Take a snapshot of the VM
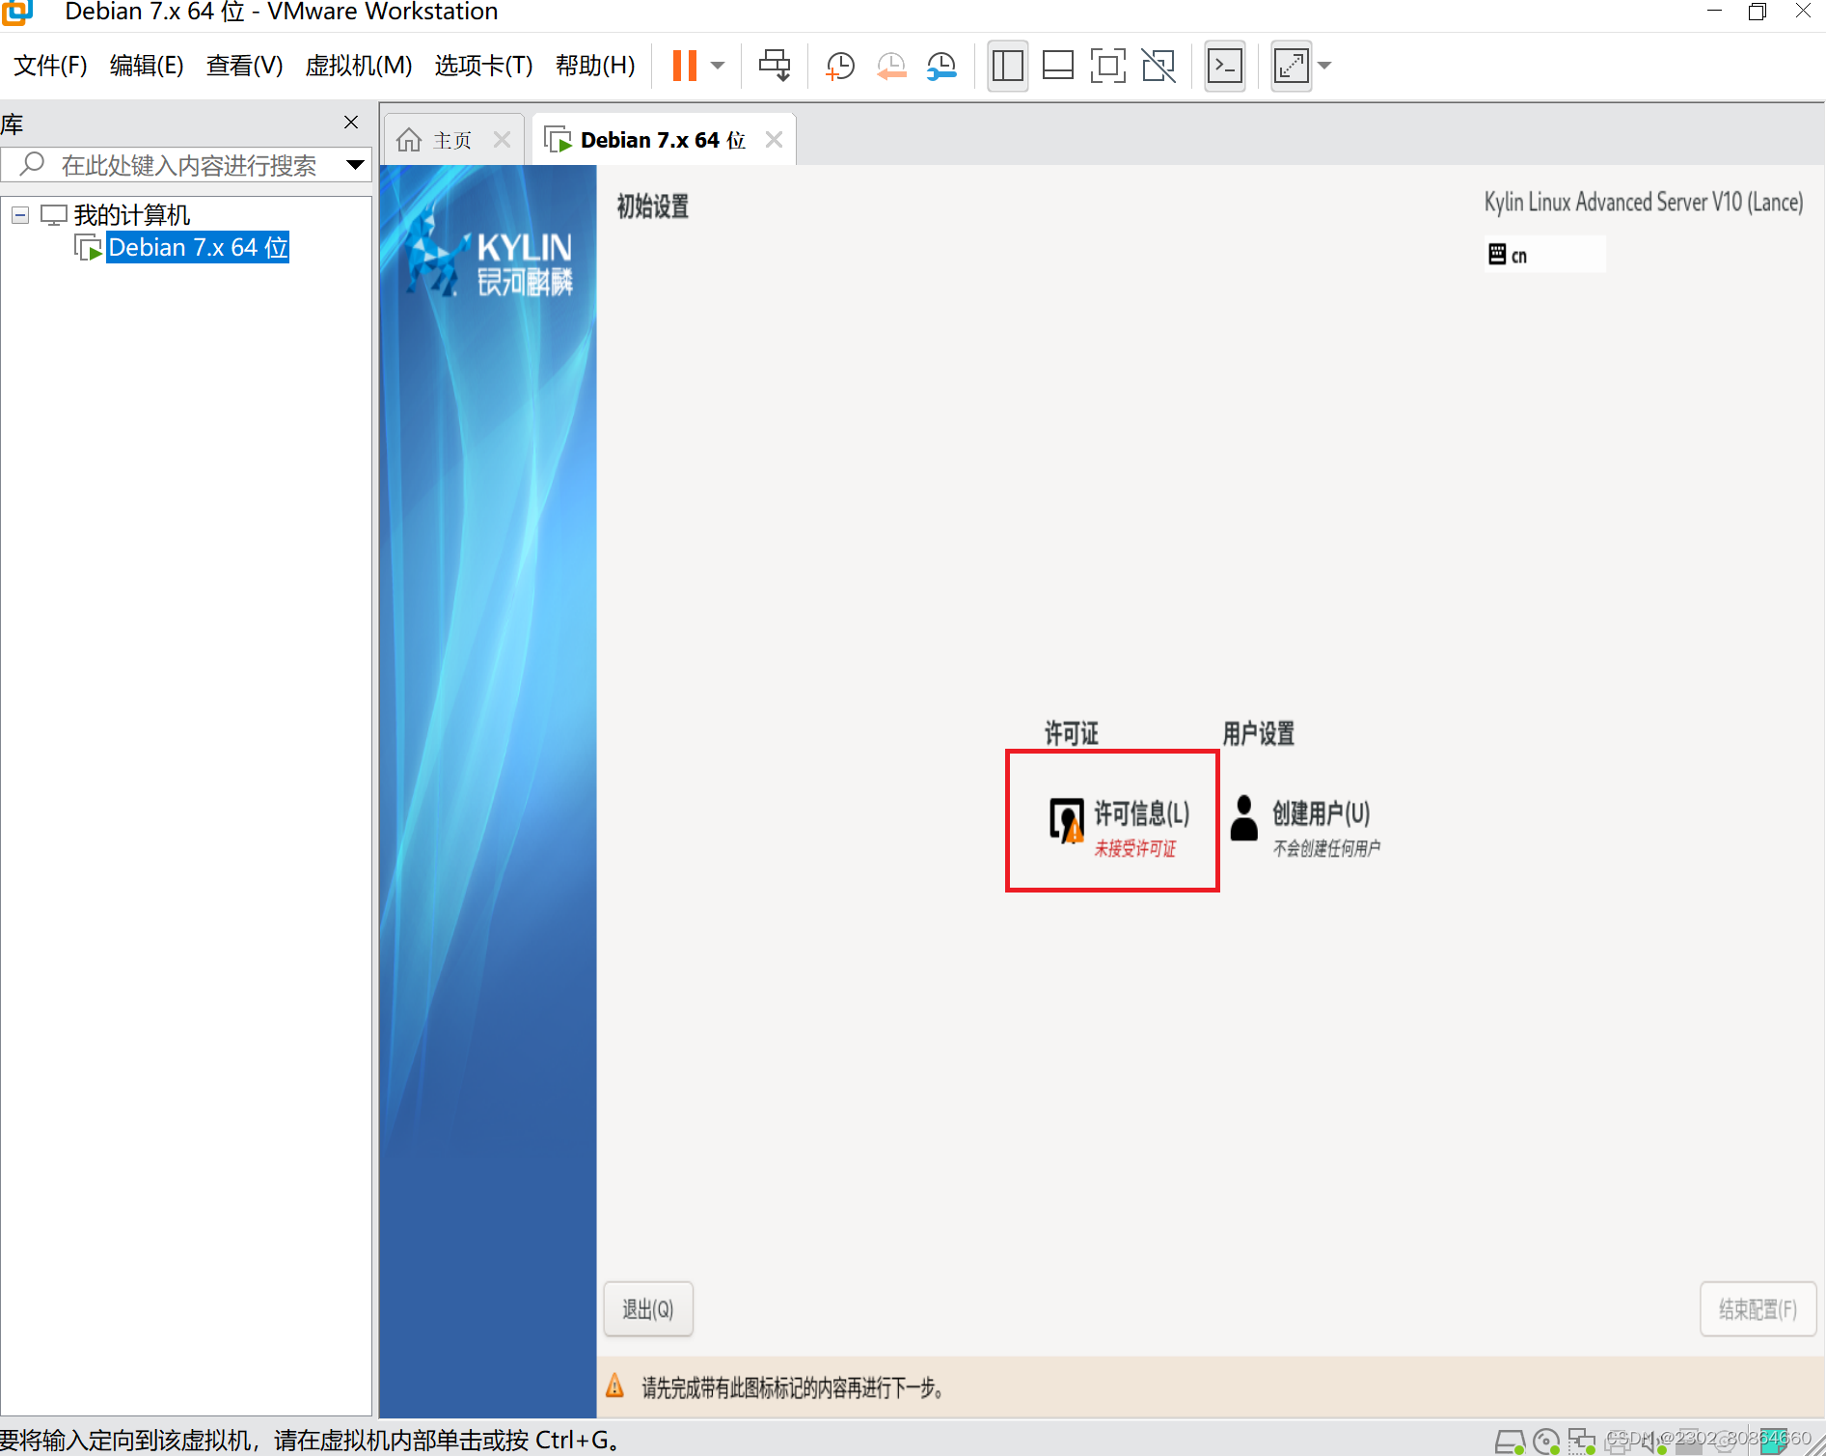 [x=840, y=66]
